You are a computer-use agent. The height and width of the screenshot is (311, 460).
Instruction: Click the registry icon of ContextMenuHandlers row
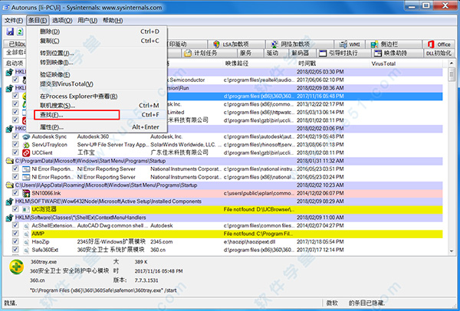(10, 218)
